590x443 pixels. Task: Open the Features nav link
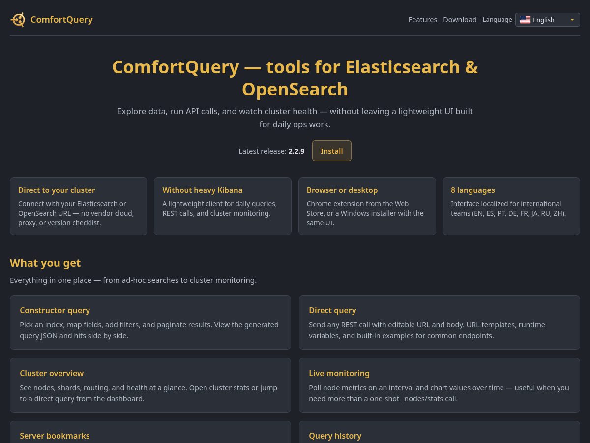click(x=423, y=20)
